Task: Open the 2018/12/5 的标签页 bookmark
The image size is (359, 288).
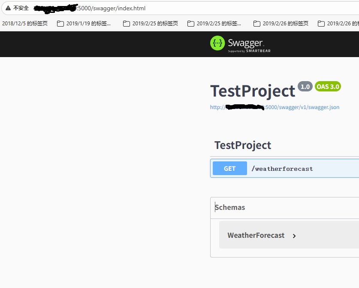Action: point(25,24)
